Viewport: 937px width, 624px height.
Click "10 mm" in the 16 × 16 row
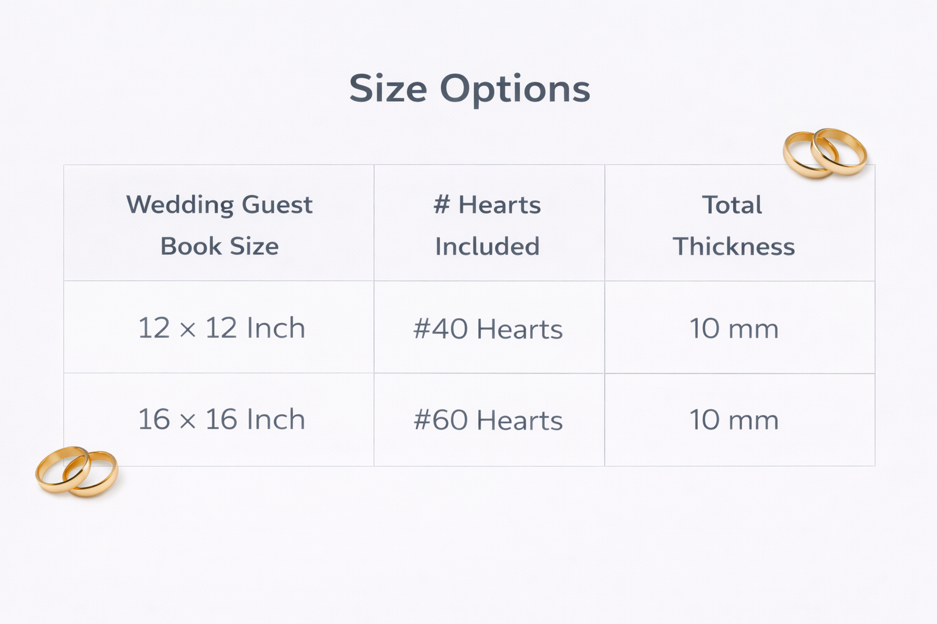pos(734,420)
